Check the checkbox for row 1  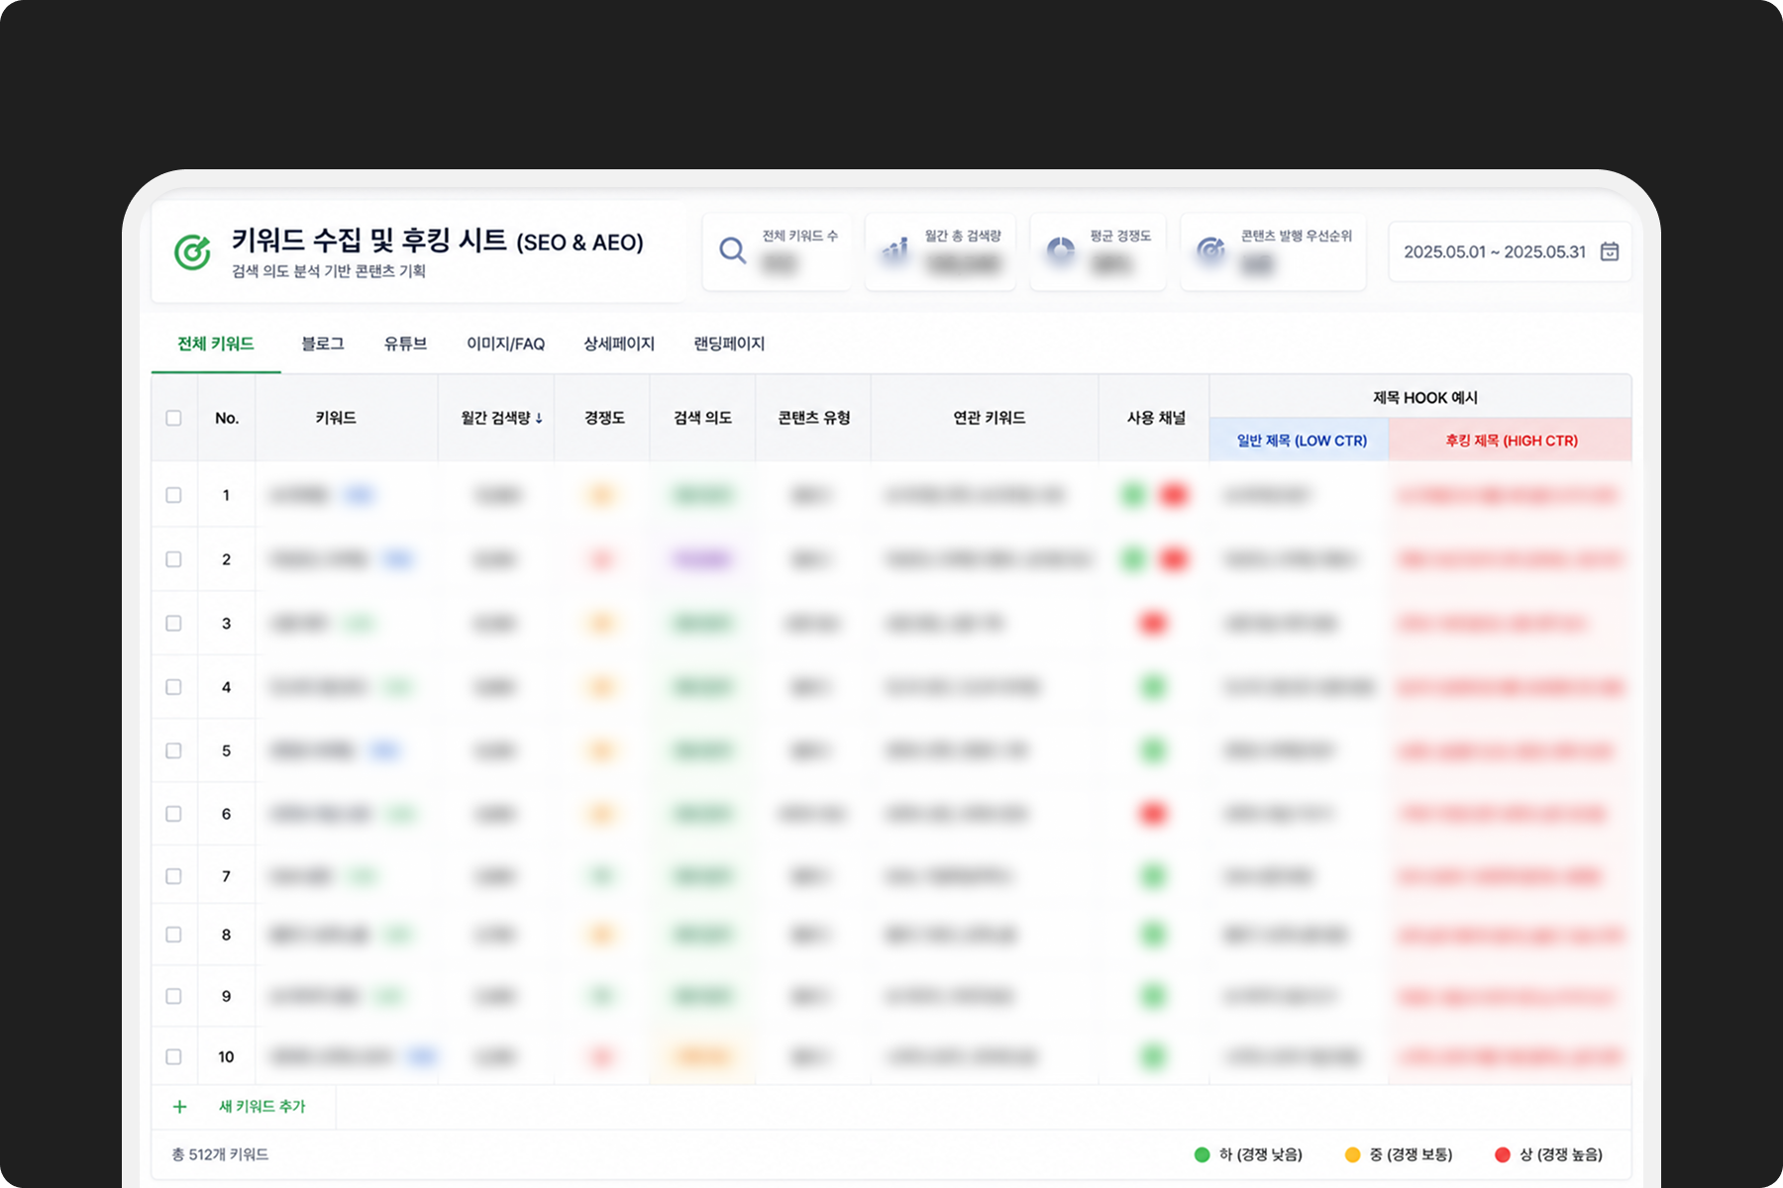tap(173, 495)
